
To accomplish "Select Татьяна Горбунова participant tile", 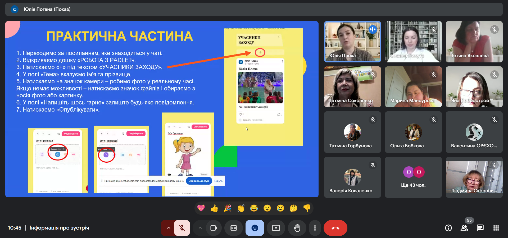I will point(352,132).
